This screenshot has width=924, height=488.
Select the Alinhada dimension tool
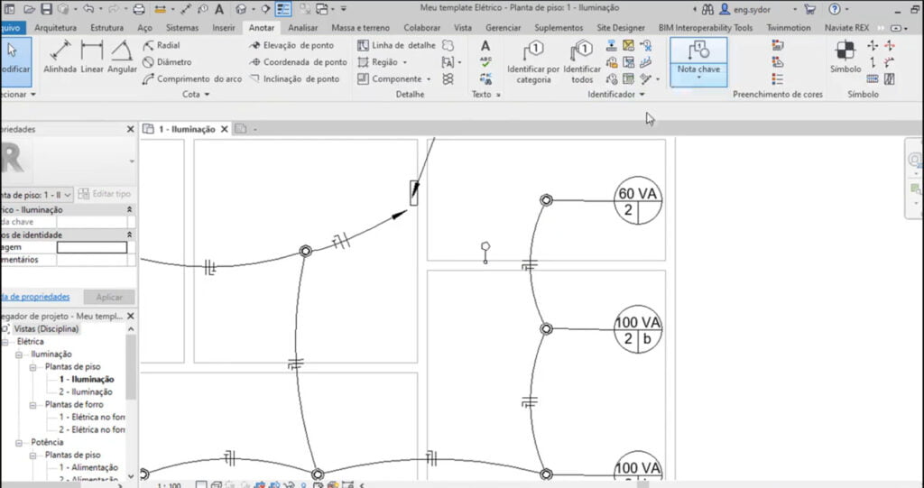(x=60, y=57)
